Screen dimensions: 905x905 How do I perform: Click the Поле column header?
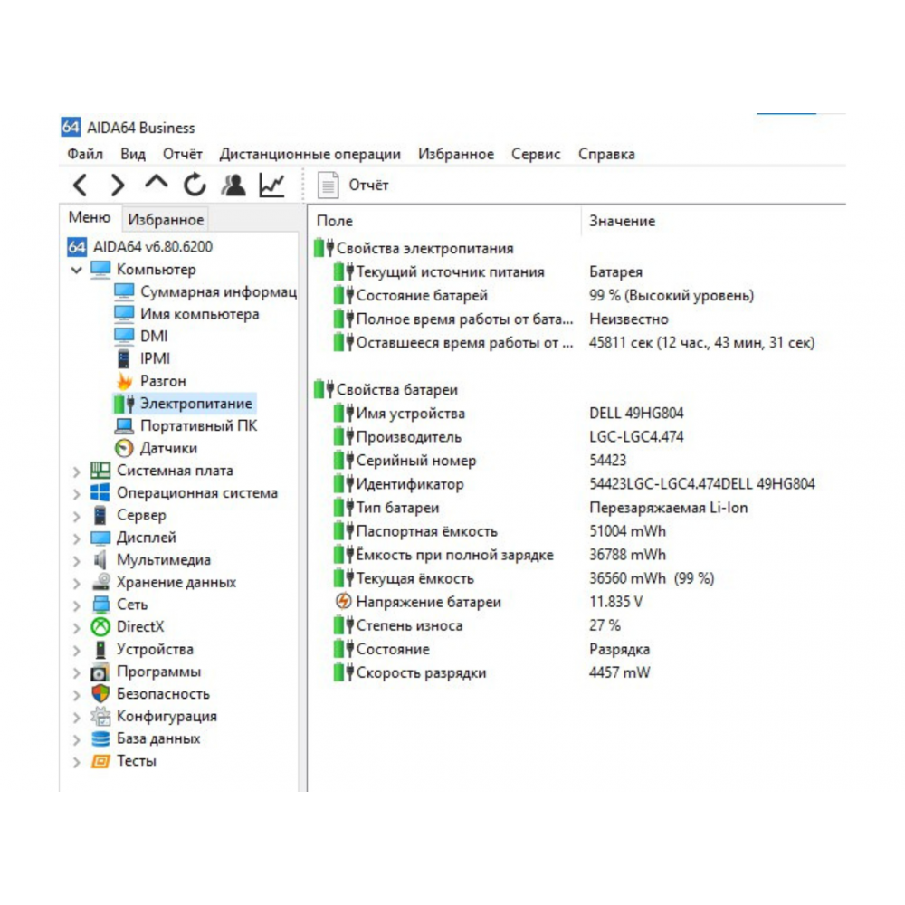pyautogui.click(x=335, y=221)
